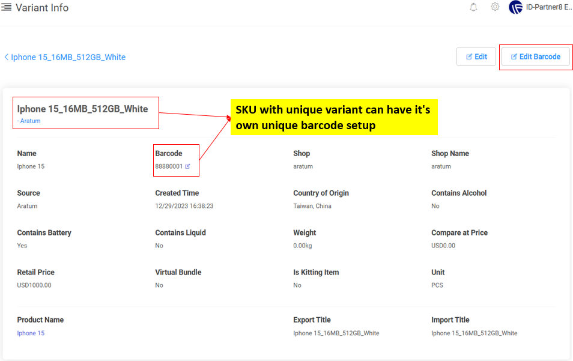Viewport: 573px width, 361px height.
Task: Click the card heading Iphone 15_16MB_512GB_White
Action: (83, 109)
